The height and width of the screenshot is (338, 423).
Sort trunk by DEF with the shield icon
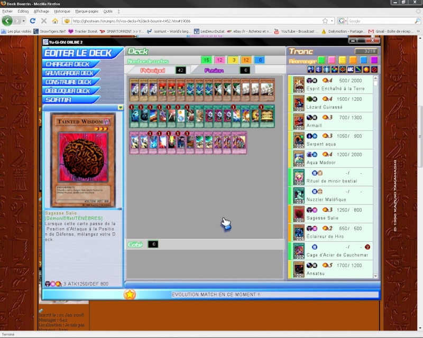(319, 70)
